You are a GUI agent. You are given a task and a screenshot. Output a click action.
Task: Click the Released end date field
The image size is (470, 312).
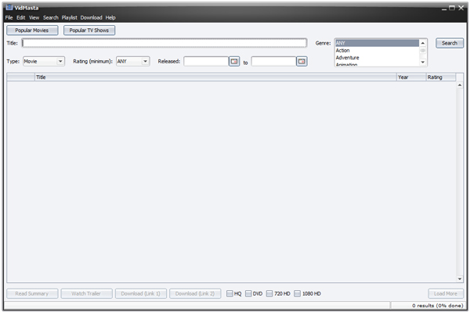pyautogui.click(x=273, y=61)
